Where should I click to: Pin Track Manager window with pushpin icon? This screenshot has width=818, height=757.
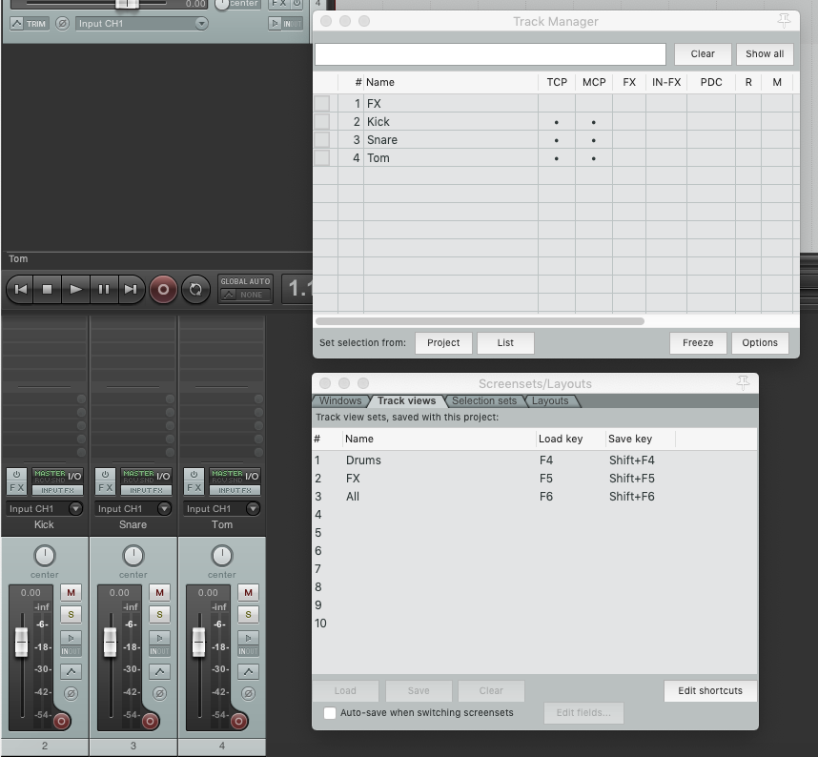(784, 21)
